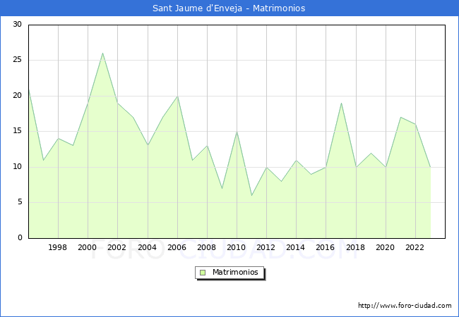This screenshot has width=459, height=317.
Task: Click the x-axis label 2016
Action: coord(326,247)
